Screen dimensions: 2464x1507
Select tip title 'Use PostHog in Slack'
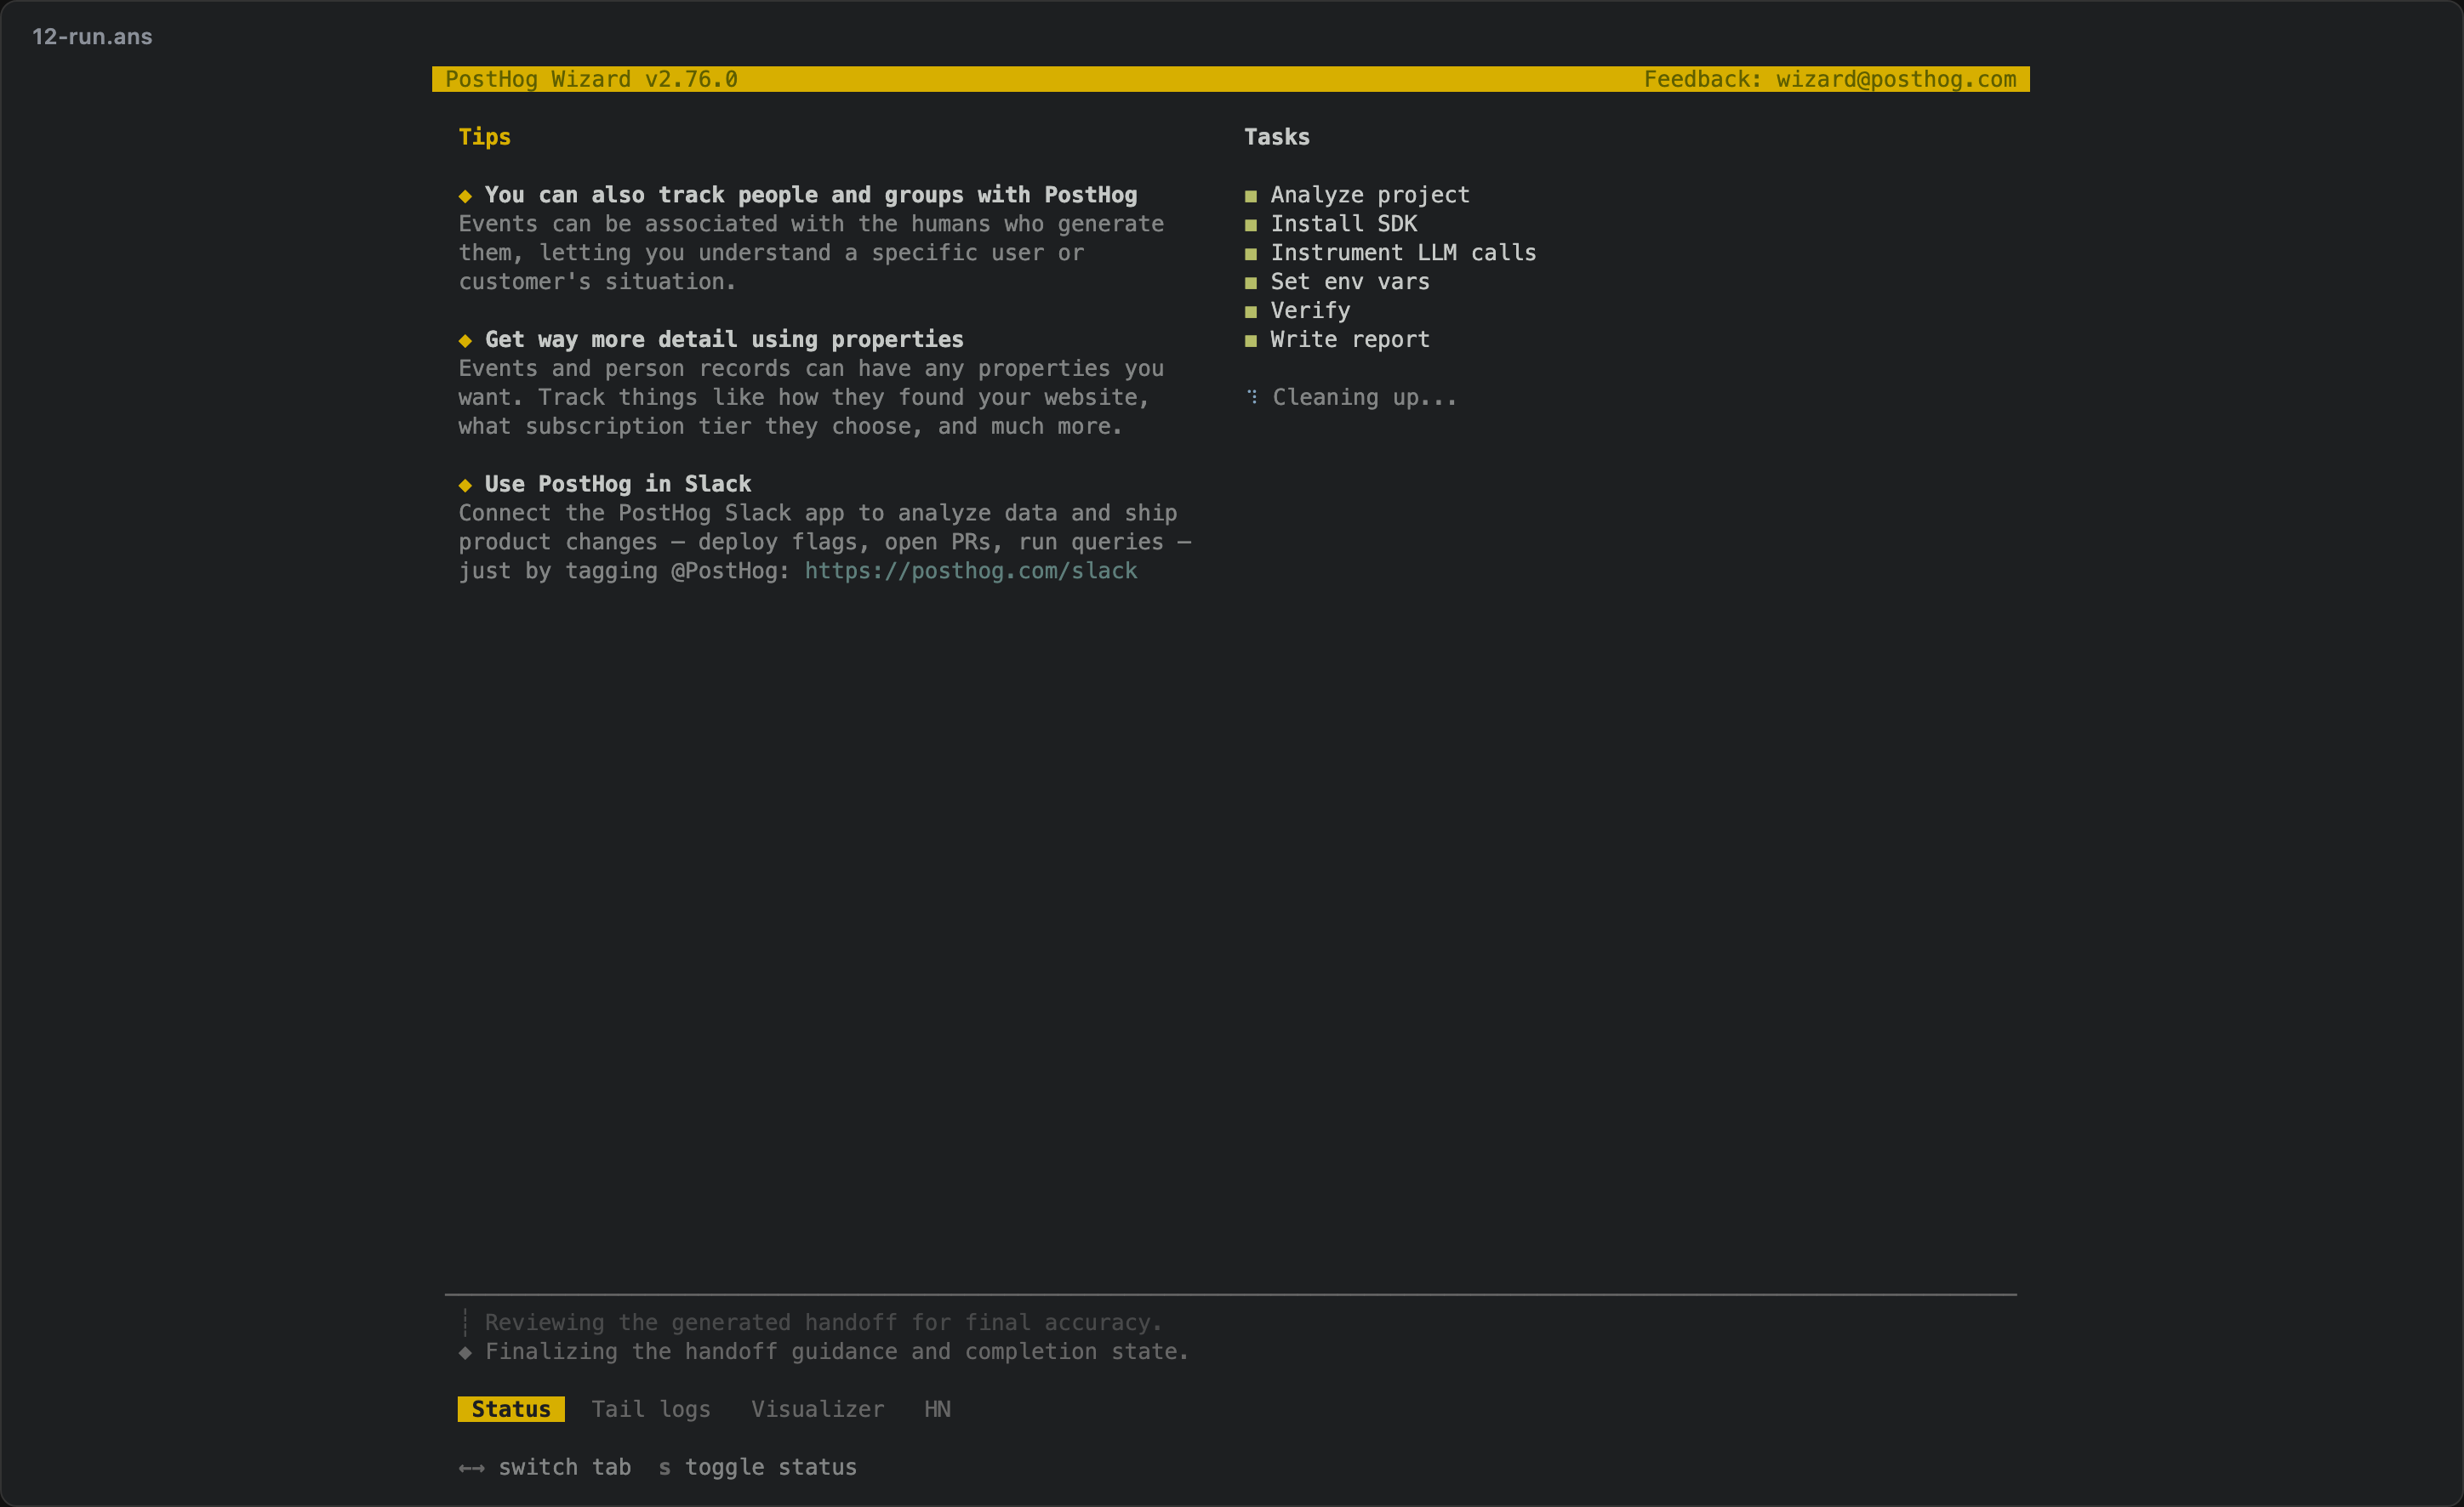pos(618,484)
